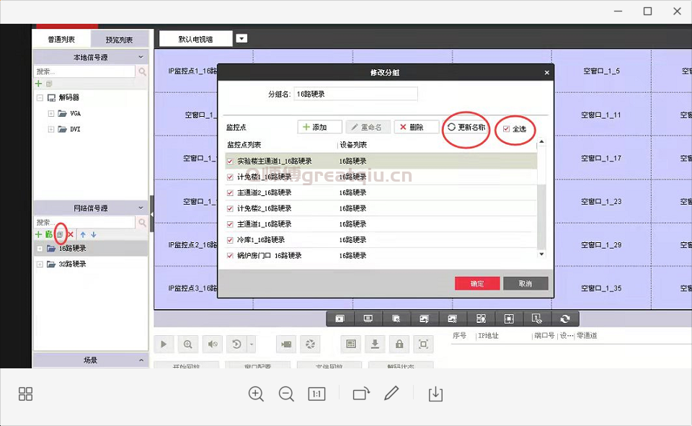Click the speaker volume icon in playback bar

click(212, 345)
